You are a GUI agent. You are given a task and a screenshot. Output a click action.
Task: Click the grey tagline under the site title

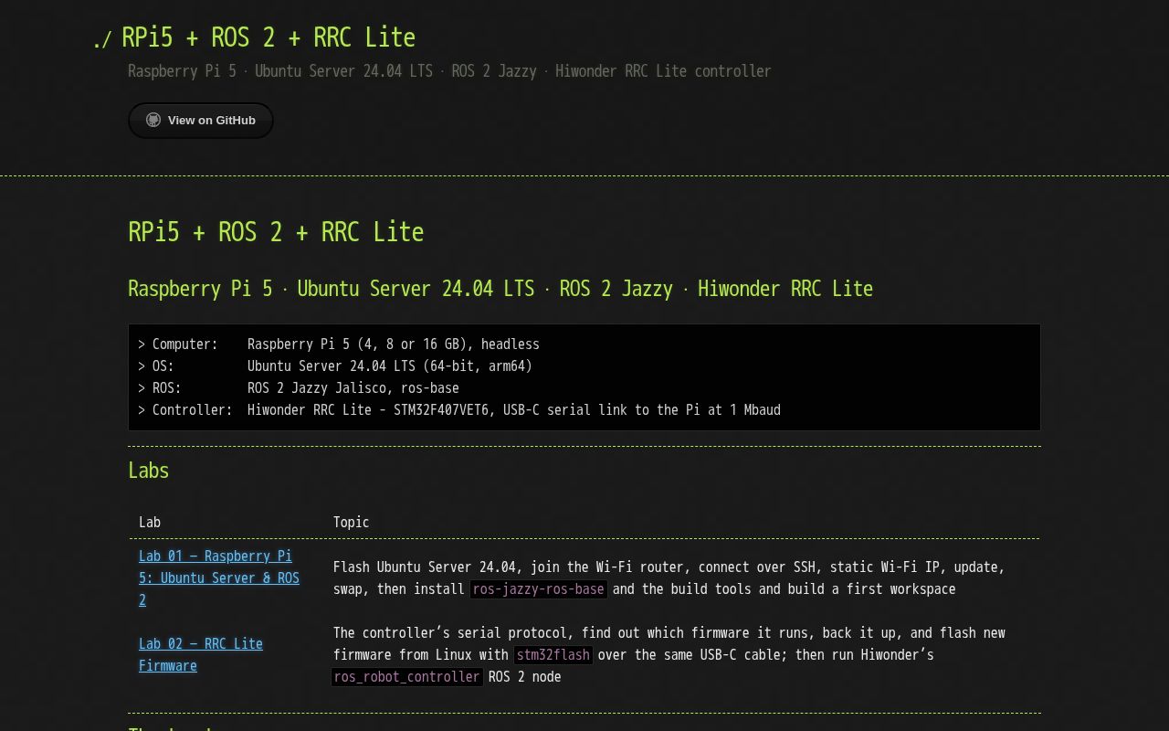tap(449, 71)
